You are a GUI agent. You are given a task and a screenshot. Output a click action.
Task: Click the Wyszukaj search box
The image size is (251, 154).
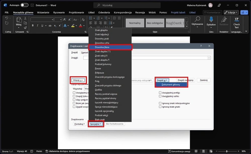coord(127,5)
